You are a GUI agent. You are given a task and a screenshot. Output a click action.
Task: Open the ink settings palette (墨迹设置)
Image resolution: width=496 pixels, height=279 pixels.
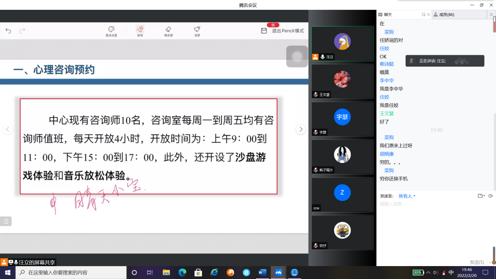pyautogui.click(x=111, y=31)
